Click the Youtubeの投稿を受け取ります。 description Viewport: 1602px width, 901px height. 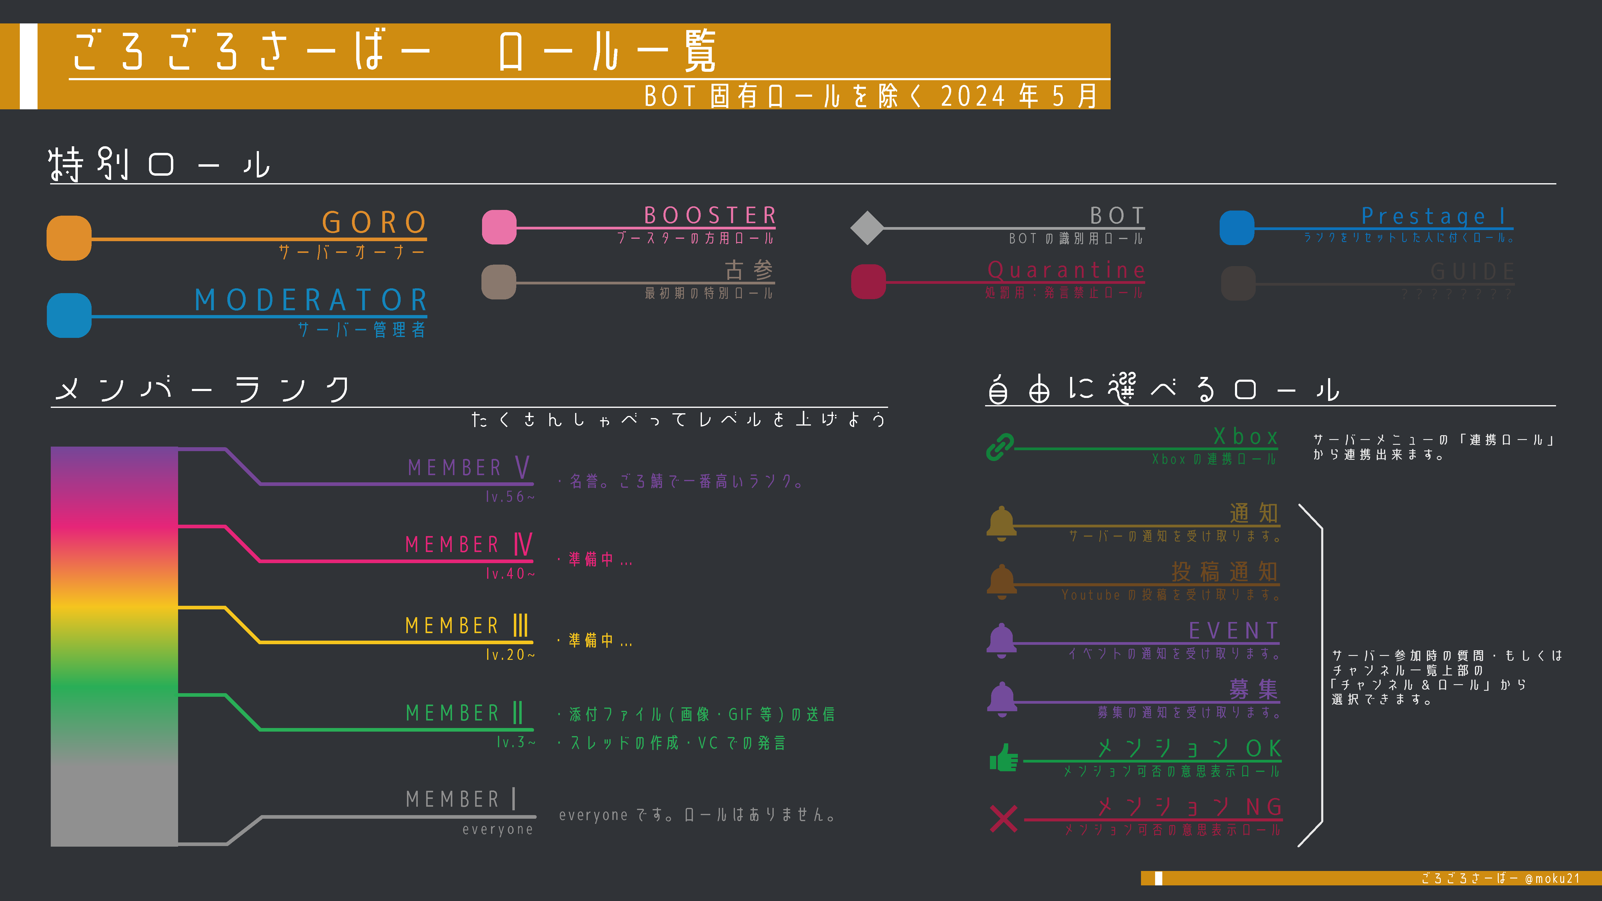click(1171, 595)
